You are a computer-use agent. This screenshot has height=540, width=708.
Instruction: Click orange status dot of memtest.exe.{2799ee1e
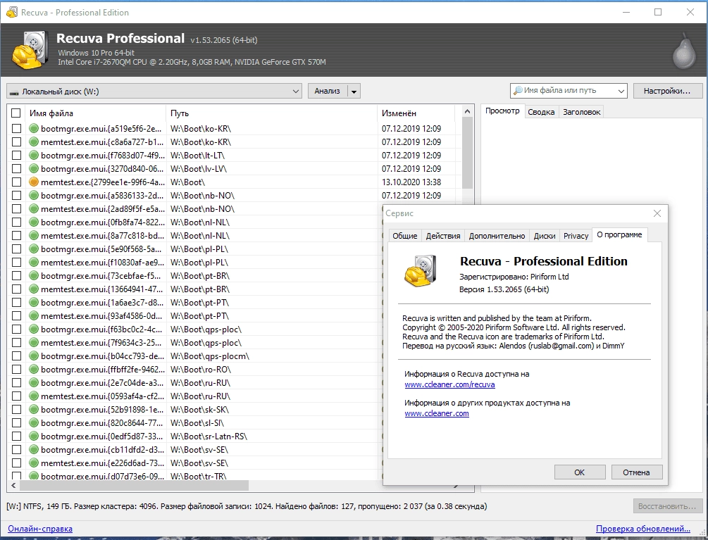(33, 182)
